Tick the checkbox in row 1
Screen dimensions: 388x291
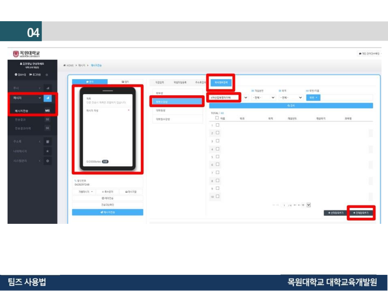(x=217, y=125)
